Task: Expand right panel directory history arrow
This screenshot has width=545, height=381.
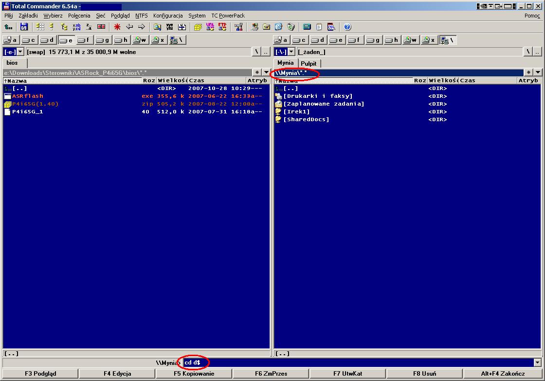Action: pyautogui.click(x=538, y=73)
